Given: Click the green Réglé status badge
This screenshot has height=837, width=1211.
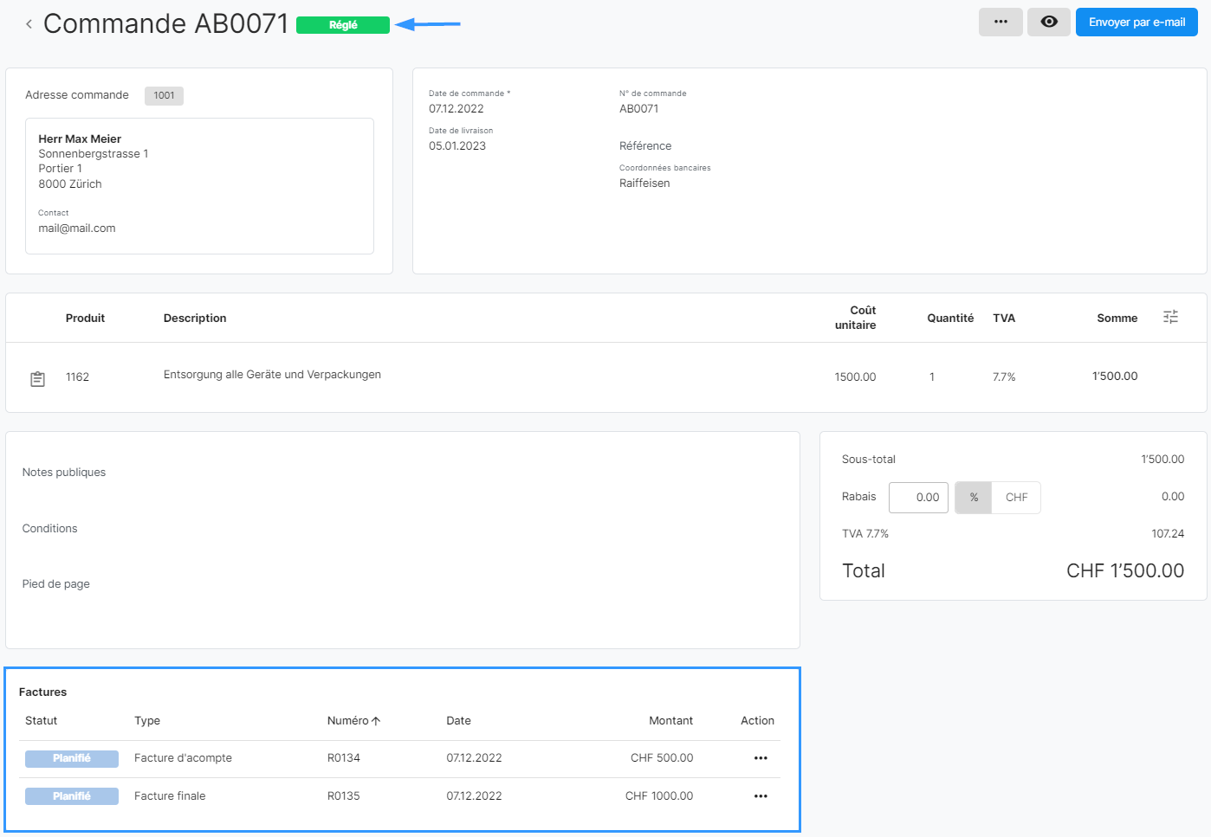Looking at the screenshot, I should pos(343,25).
